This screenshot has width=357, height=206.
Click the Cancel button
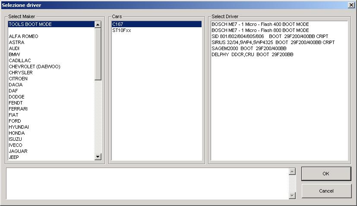[x=326, y=191]
